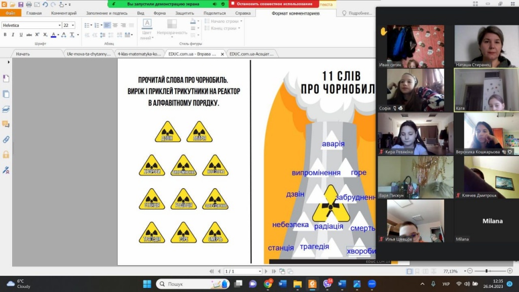
Task: Open the Комментарий ribbon tab
Action: (64, 13)
